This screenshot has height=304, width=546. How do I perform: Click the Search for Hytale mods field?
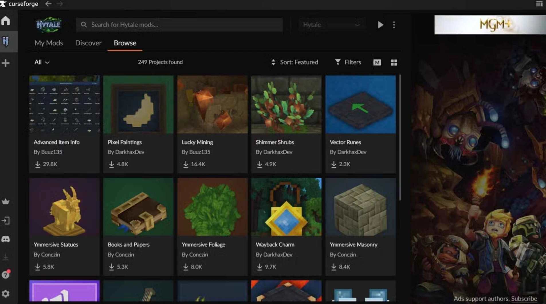[x=180, y=25]
